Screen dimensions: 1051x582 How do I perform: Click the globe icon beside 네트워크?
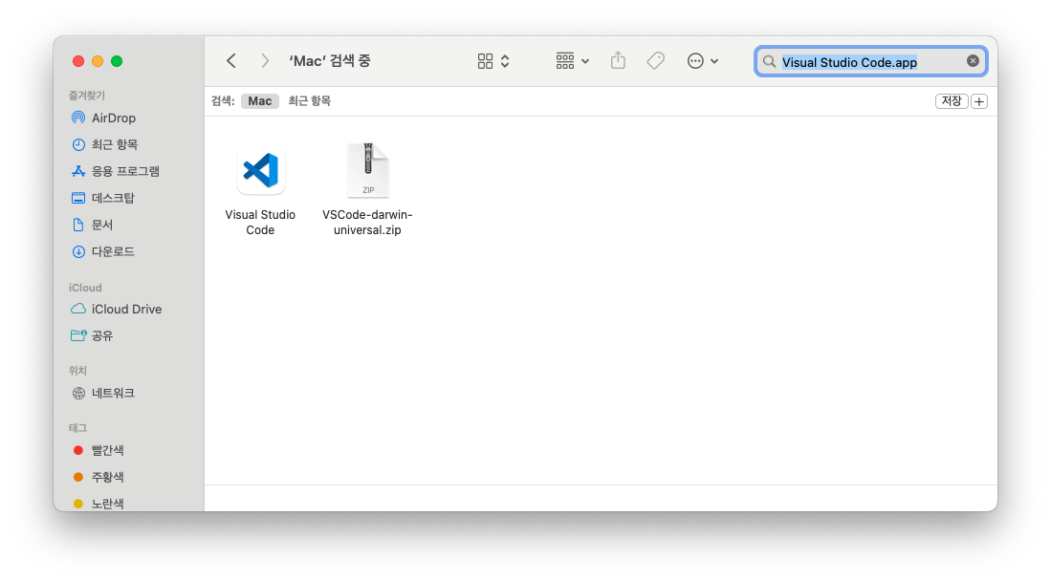pyautogui.click(x=78, y=393)
